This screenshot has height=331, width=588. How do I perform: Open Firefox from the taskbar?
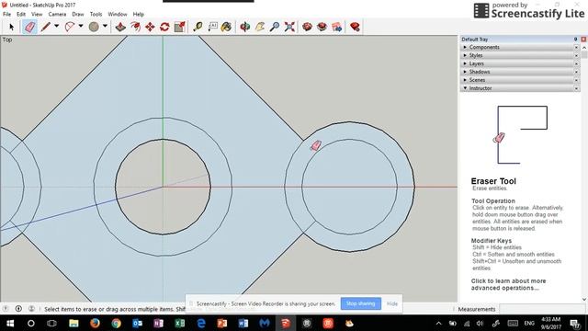pyautogui.click(x=95, y=323)
